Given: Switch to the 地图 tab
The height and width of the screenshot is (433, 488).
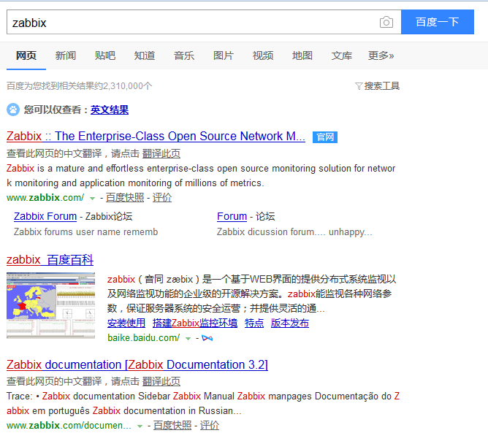Looking at the screenshot, I should pyautogui.click(x=302, y=55).
